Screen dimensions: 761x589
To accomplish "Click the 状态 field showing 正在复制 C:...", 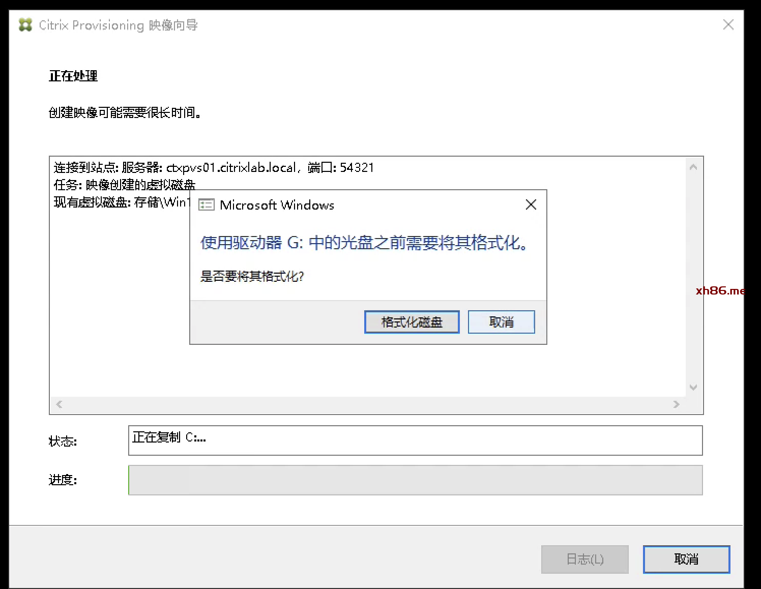I will 415,440.
